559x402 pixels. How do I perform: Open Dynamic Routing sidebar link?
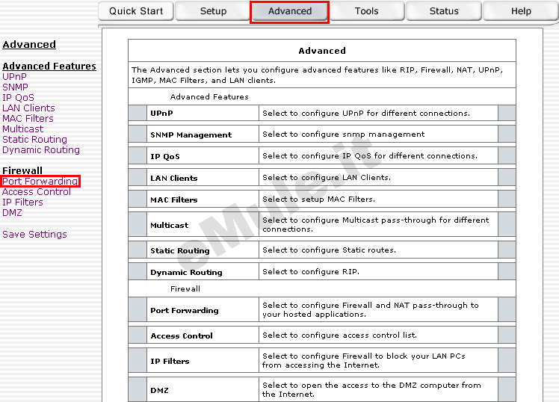[41, 150]
